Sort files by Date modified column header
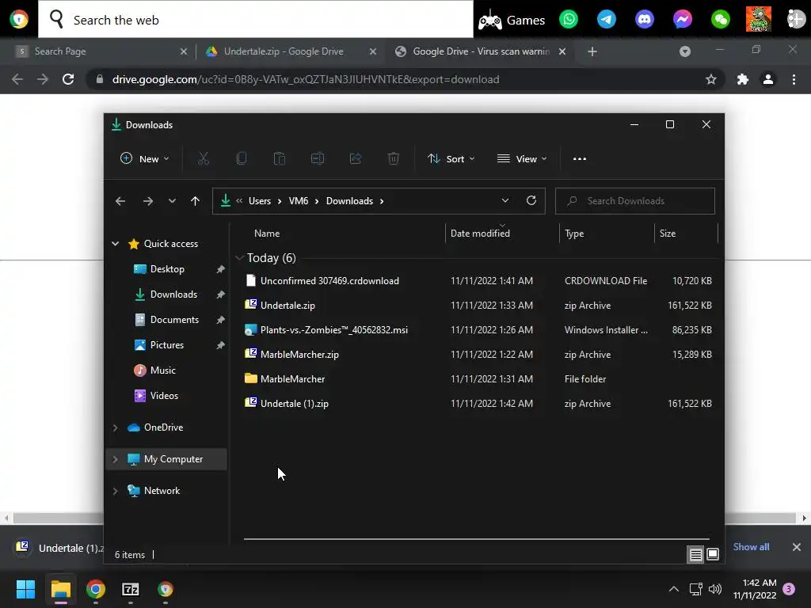The image size is (811, 608). [x=480, y=234]
